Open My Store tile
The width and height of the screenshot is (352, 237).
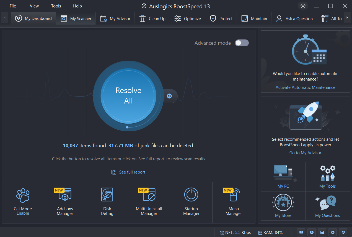click(x=283, y=206)
